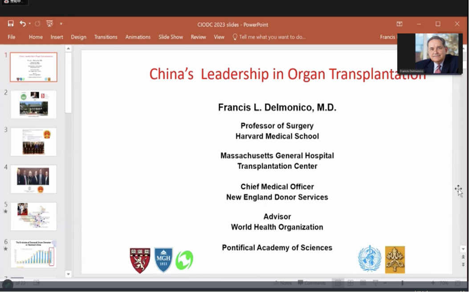Click the main editor scroll-down arrow
The height and width of the screenshot is (292, 469).
pos(463,249)
